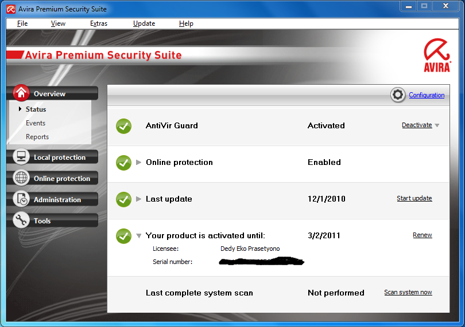Click the Tools wrench icon
465x327 pixels.
pyautogui.click(x=21, y=220)
